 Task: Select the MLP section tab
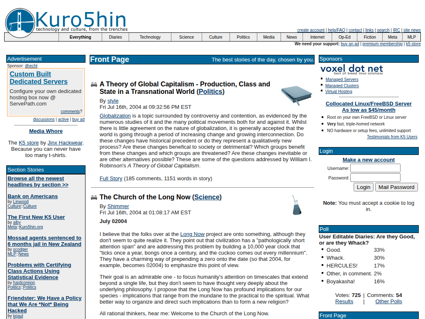click(411, 37)
